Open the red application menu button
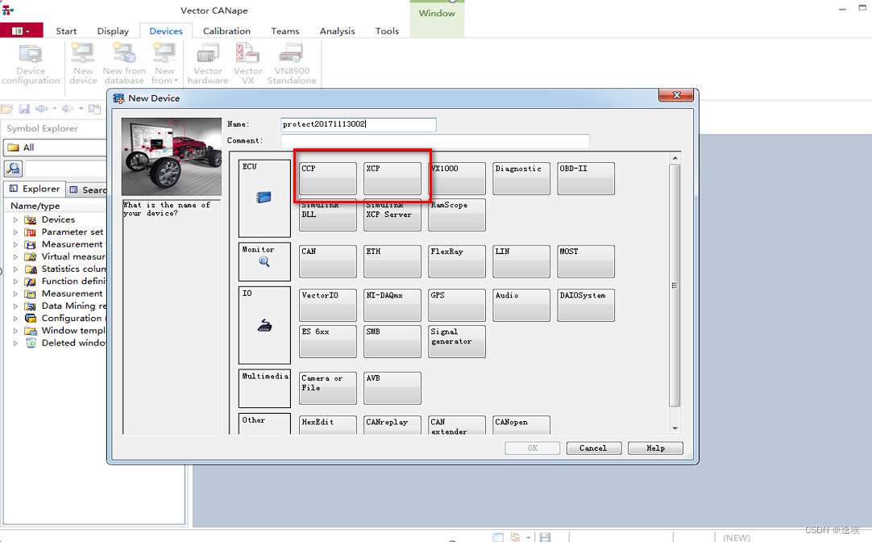This screenshot has height=542, width=872. 21,31
